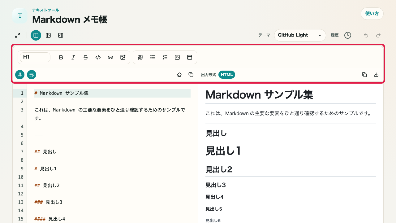Click the preview heading '見出し6'

[213, 221]
